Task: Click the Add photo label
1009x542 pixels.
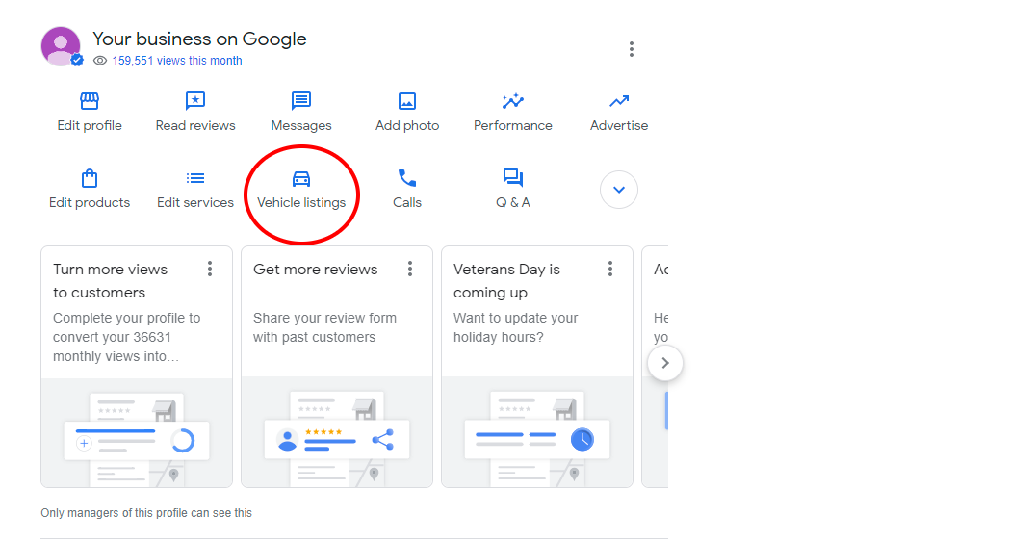Action: point(407,125)
